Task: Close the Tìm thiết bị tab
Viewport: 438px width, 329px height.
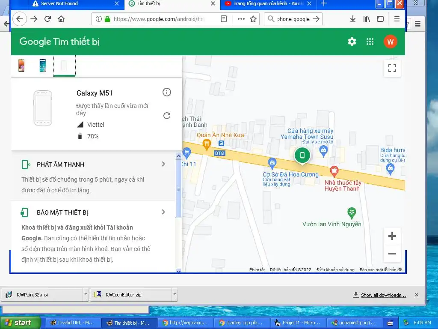Action: coord(213,3)
